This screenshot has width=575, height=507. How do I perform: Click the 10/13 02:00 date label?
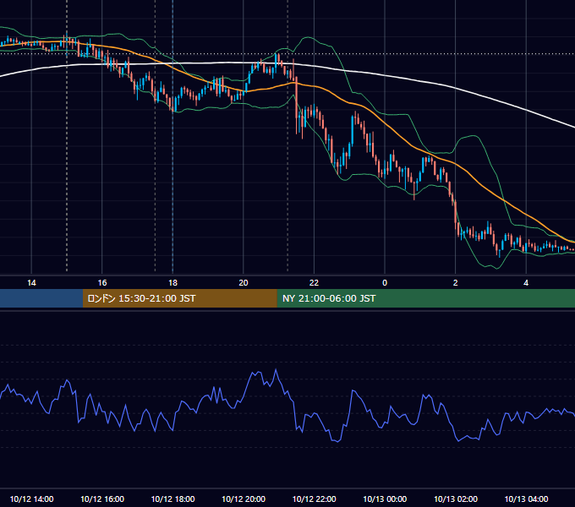456,499
